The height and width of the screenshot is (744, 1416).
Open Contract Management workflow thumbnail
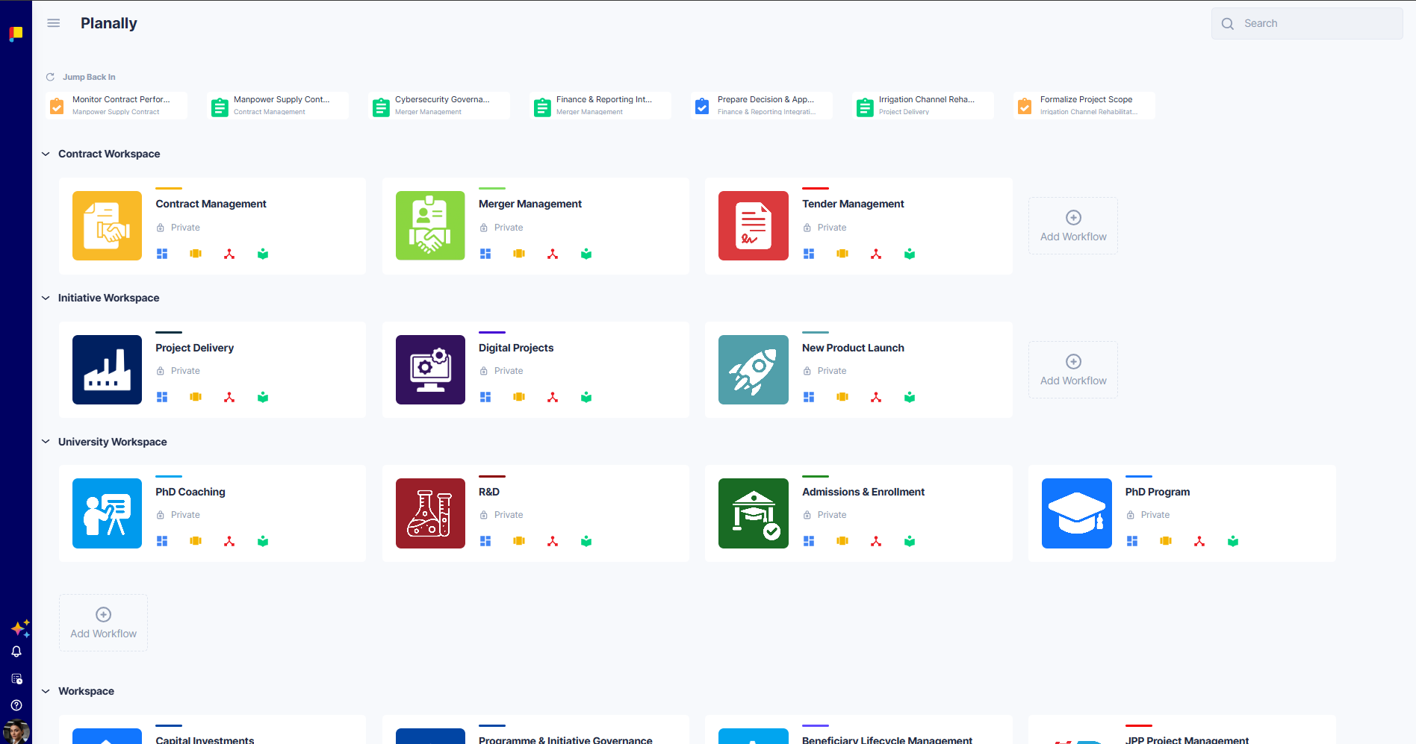click(x=107, y=225)
